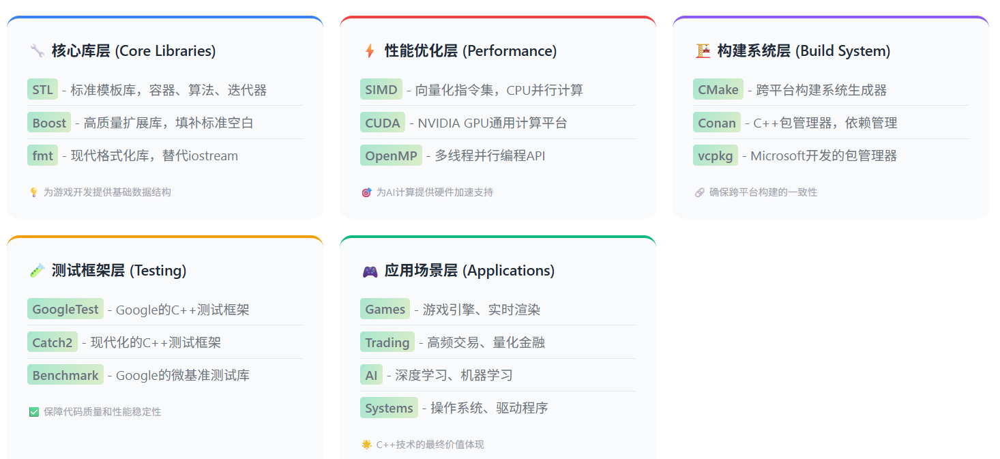The height and width of the screenshot is (459, 1000).
Task: Click footnote 确保跨平台构建的一致性
Action: (763, 192)
